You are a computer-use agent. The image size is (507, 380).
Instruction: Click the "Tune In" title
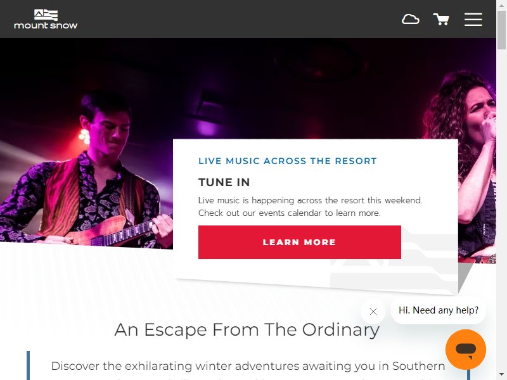[224, 182]
